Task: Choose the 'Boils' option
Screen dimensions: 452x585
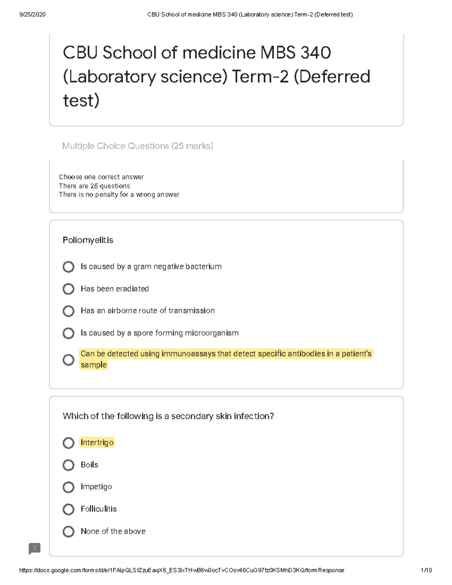Action: pos(68,465)
